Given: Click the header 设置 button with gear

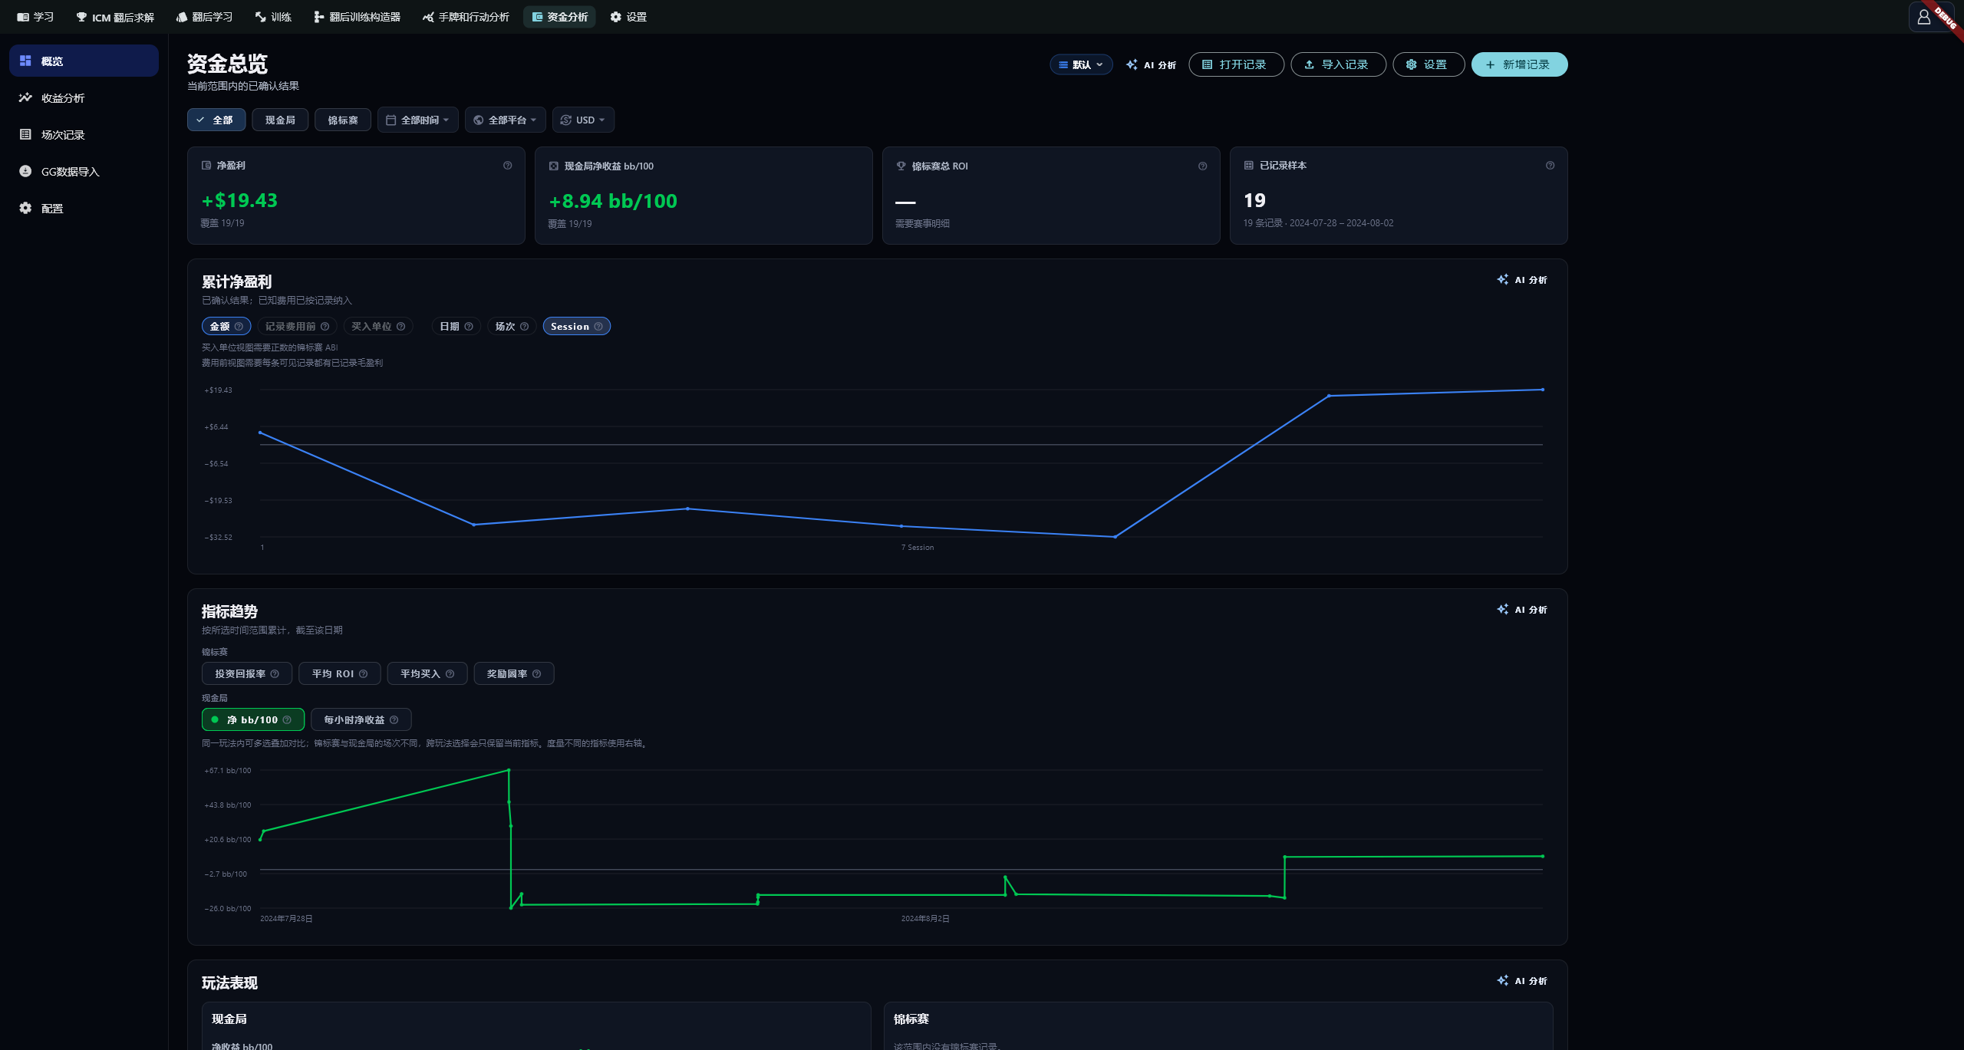Looking at the screenshot, I should pyautogui.click(x=1429, y=65).
